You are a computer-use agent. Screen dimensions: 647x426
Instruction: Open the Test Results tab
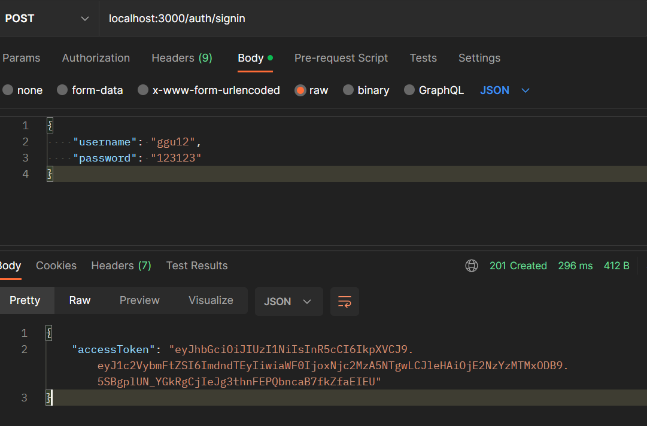[197, 266]
